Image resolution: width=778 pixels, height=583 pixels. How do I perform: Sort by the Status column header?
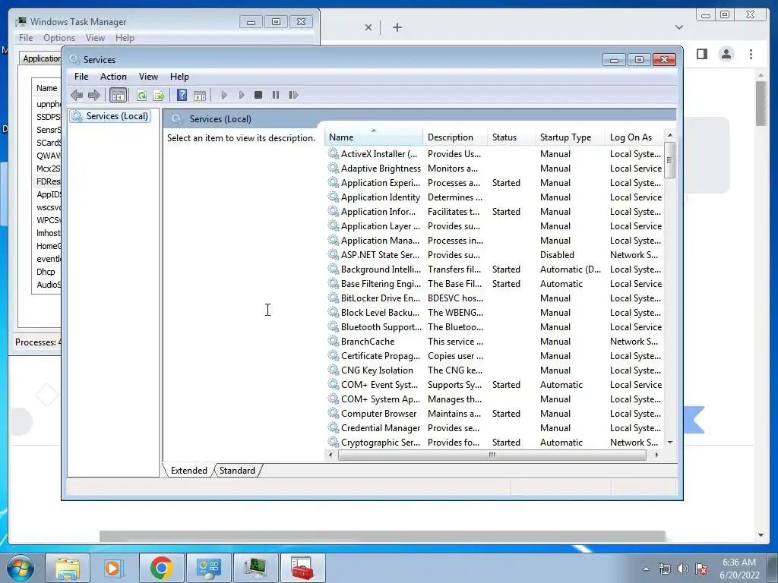(511, 137)
